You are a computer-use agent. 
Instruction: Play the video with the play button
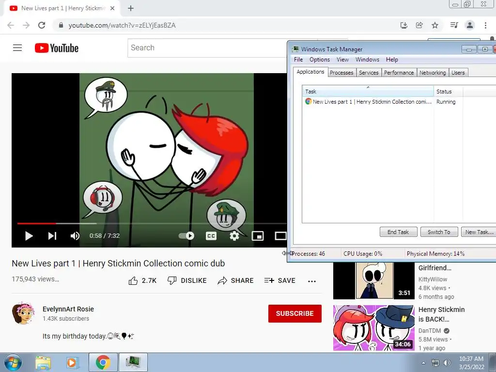coord(29,236)
